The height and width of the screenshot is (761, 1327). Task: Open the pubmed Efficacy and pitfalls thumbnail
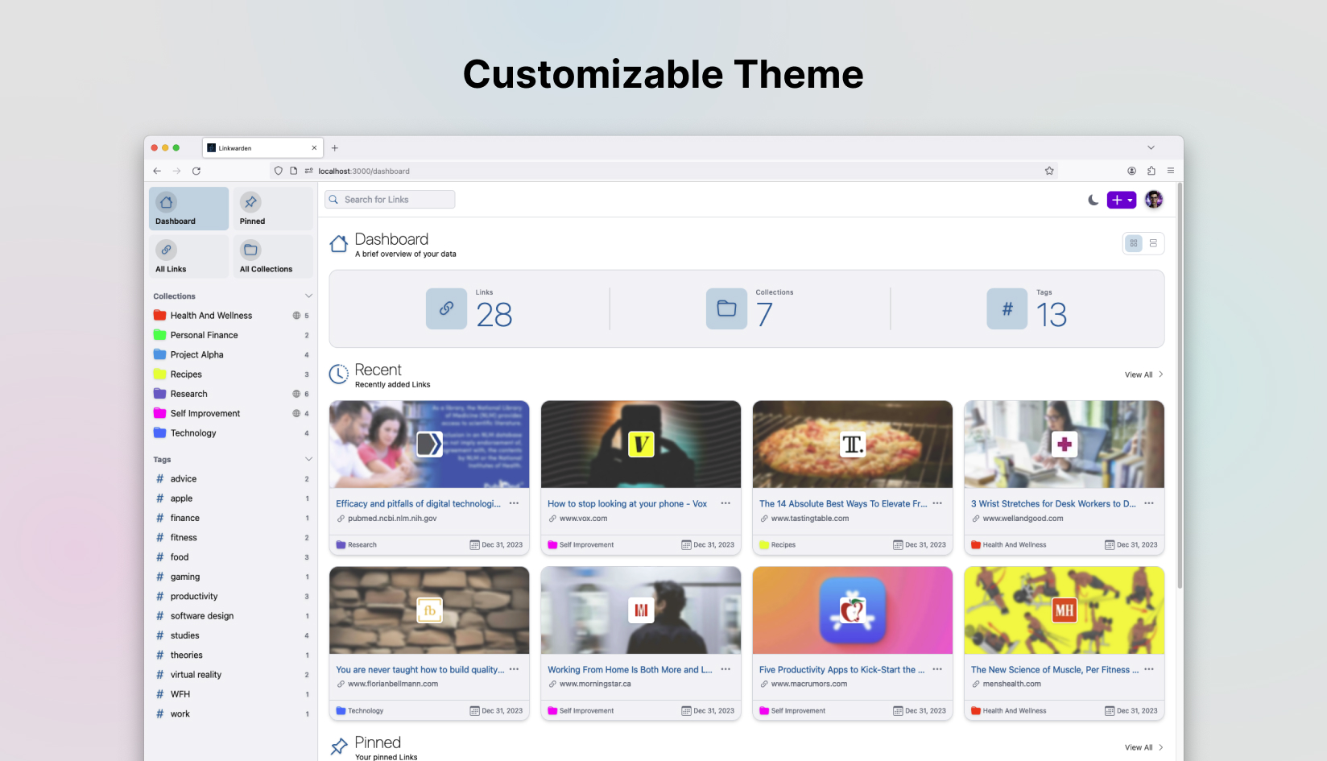(429, 445)
